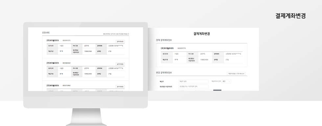Click 27일 payment day in the right panel
Image resolution: width=322 pixels, height=126 pixels.
coord(227,60)
